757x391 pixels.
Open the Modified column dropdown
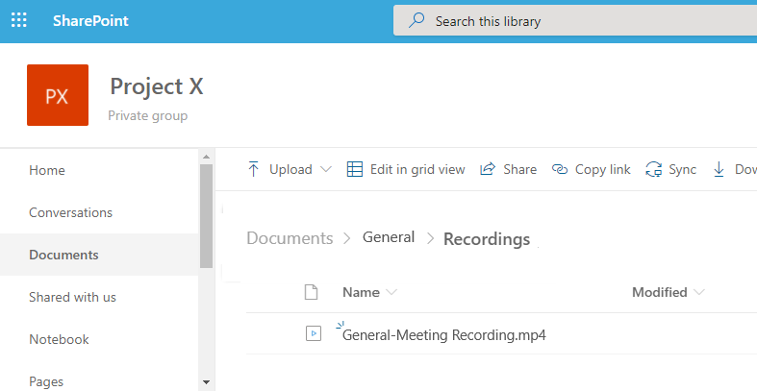tap(699, 292)
